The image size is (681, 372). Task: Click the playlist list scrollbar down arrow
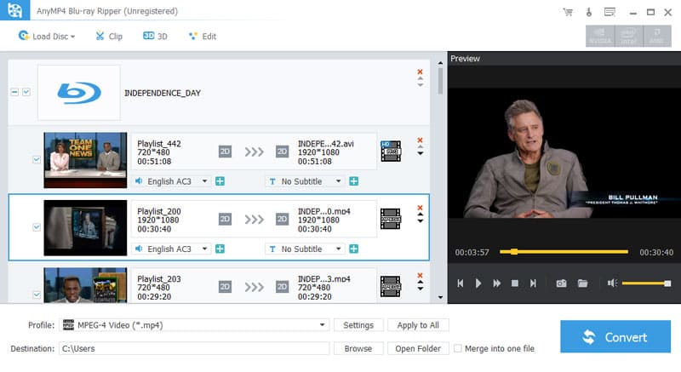[440, 297]
